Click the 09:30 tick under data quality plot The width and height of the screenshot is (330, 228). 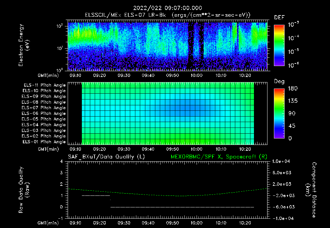(124, 223)
